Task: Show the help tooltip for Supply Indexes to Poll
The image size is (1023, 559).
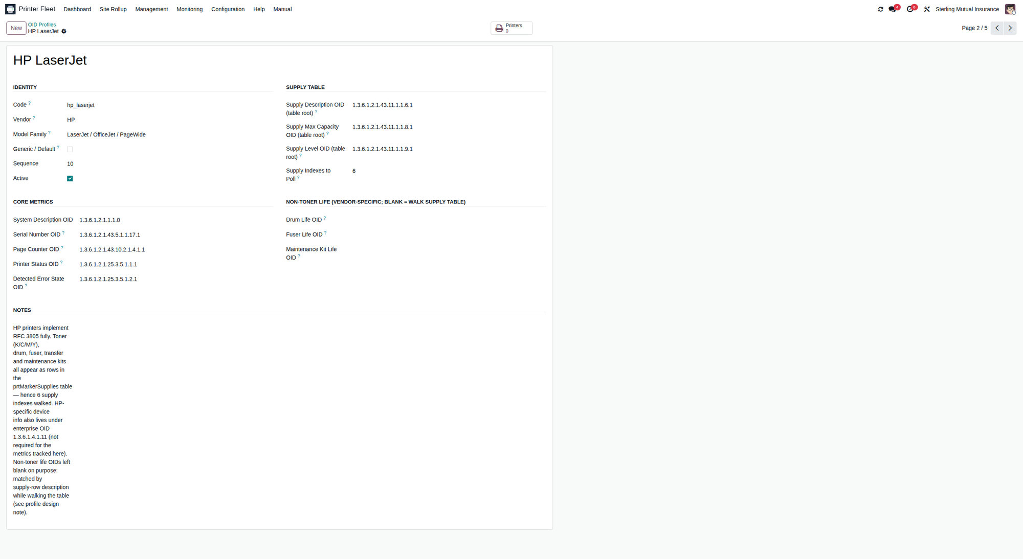Action: pyautogui.click(x=298, y=177)
